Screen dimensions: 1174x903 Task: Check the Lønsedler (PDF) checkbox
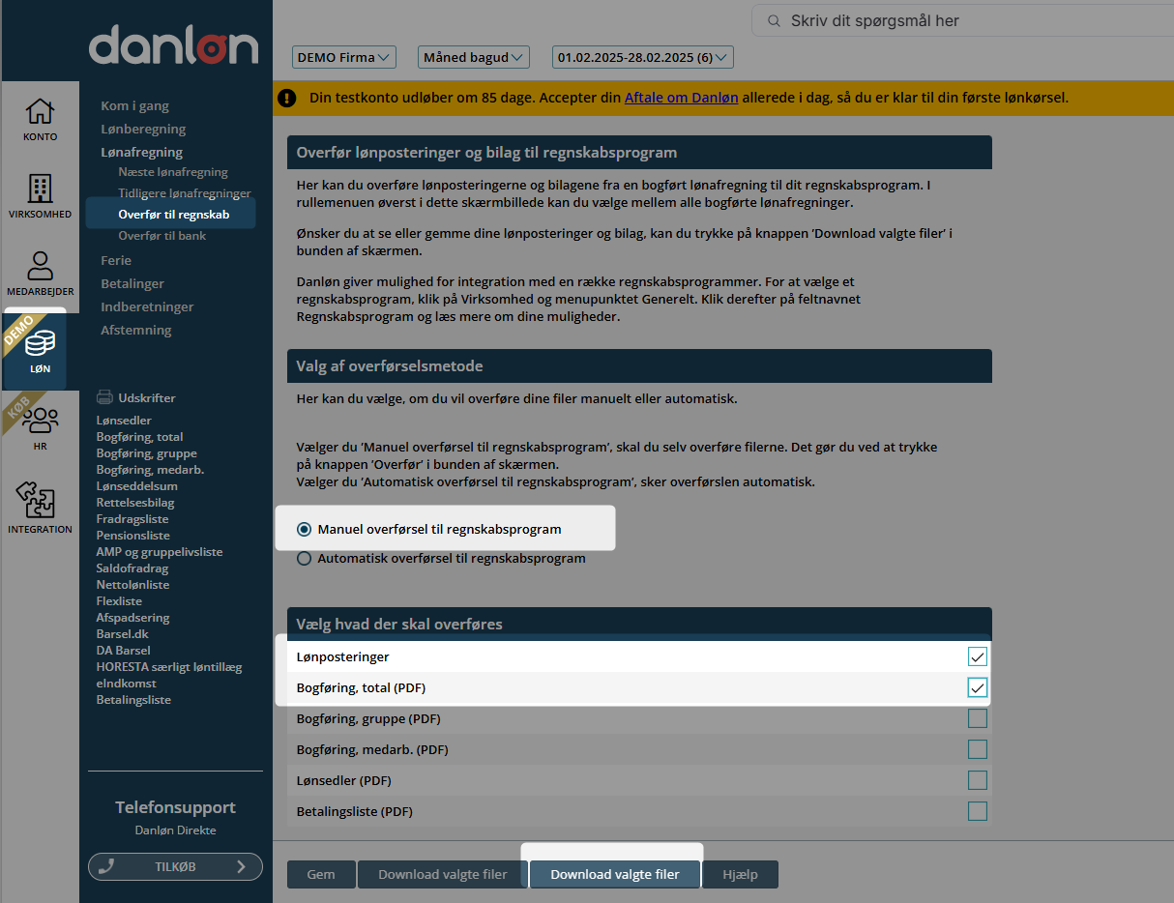(x=978, y=780)
